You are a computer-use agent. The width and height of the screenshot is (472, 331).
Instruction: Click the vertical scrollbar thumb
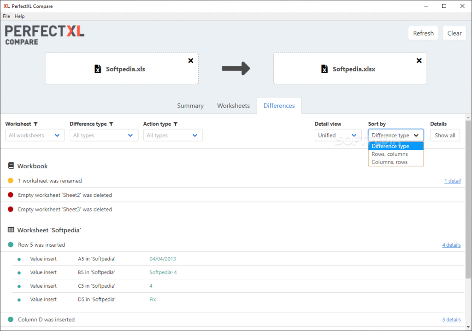468,199
